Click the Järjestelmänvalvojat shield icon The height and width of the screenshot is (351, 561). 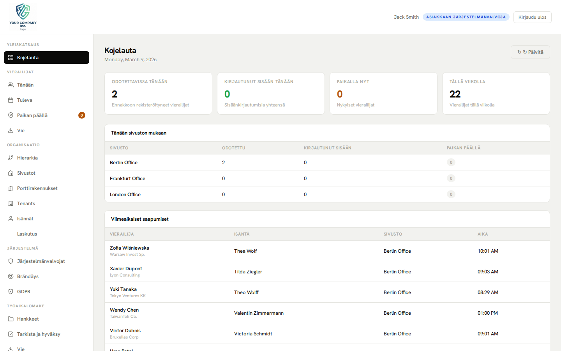[x=11, y=261]
